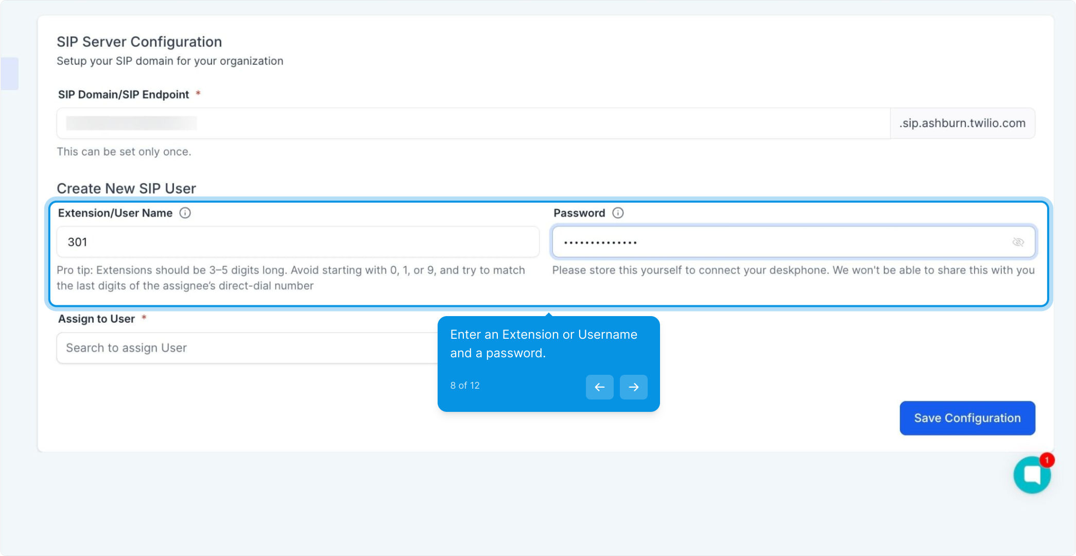
Task: Toggle password visibility eye icon
Action: coord(1018,242)
